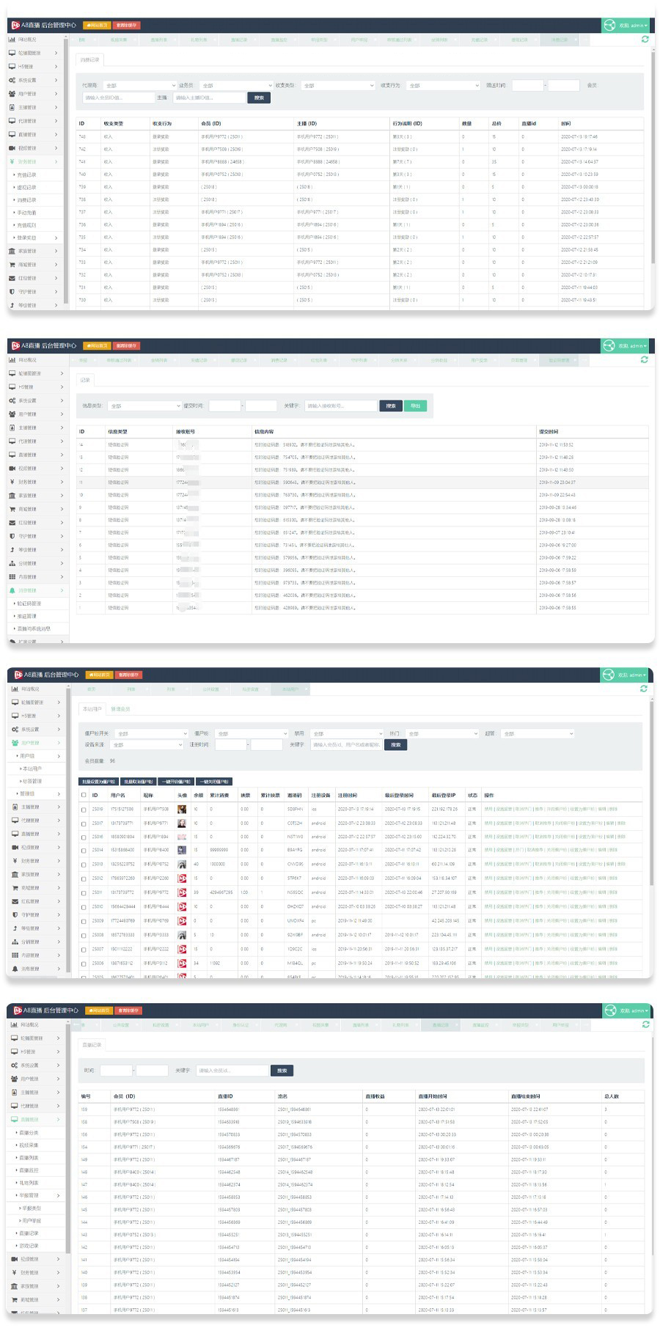This screenshot has height=1328, width=660.
Task: Tick checkbox for user ID 25011
Action: (x=84, y=893)
